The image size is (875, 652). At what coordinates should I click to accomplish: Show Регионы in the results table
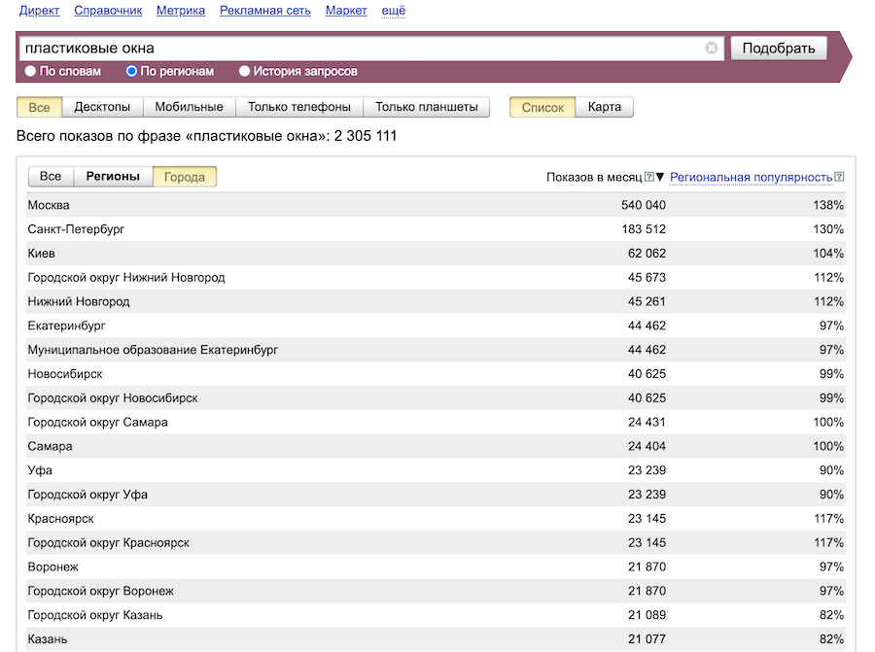pos(113,177)
